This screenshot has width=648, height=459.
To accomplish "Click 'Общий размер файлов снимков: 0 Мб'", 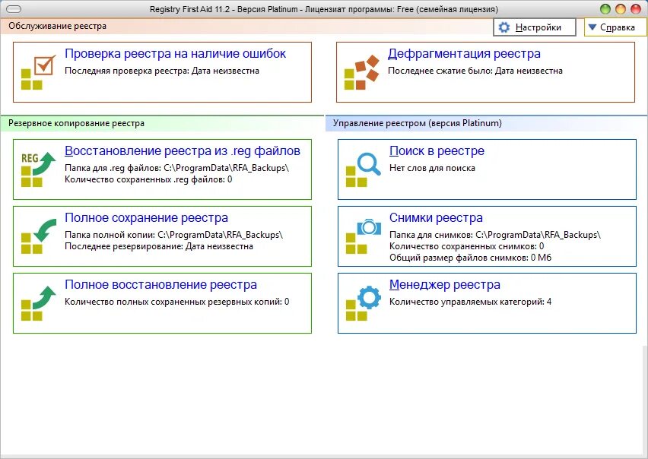I will coord(470,258).
